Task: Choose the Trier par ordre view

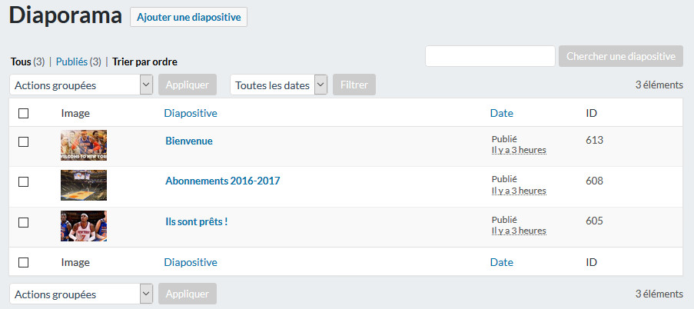Action: point(144,62)
